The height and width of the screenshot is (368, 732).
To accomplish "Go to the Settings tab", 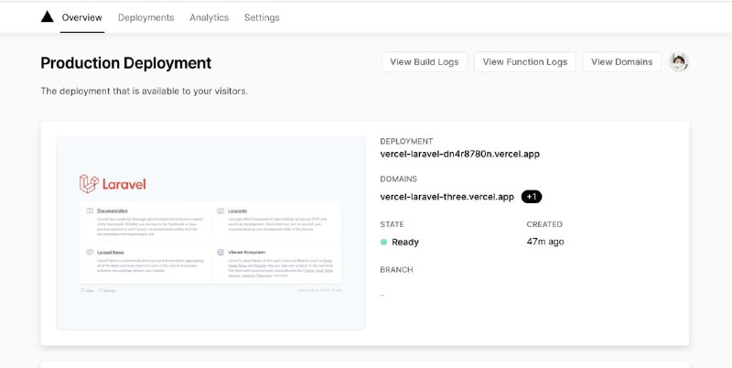I will coord(262,17).
